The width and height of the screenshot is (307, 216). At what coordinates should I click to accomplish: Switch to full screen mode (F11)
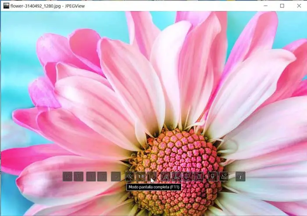click(x=152, y=177)
